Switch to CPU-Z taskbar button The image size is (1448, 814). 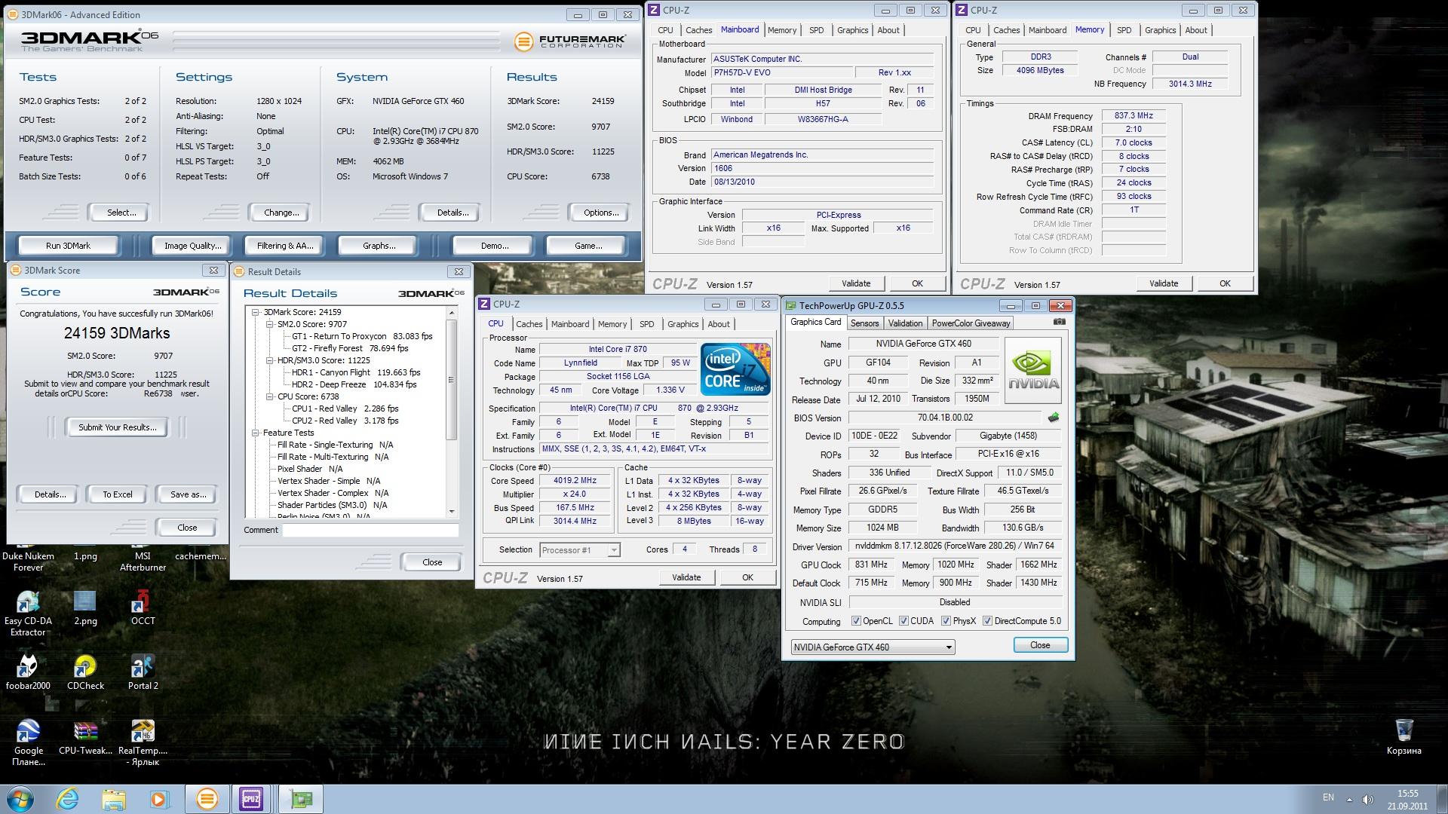pos(252,799)
